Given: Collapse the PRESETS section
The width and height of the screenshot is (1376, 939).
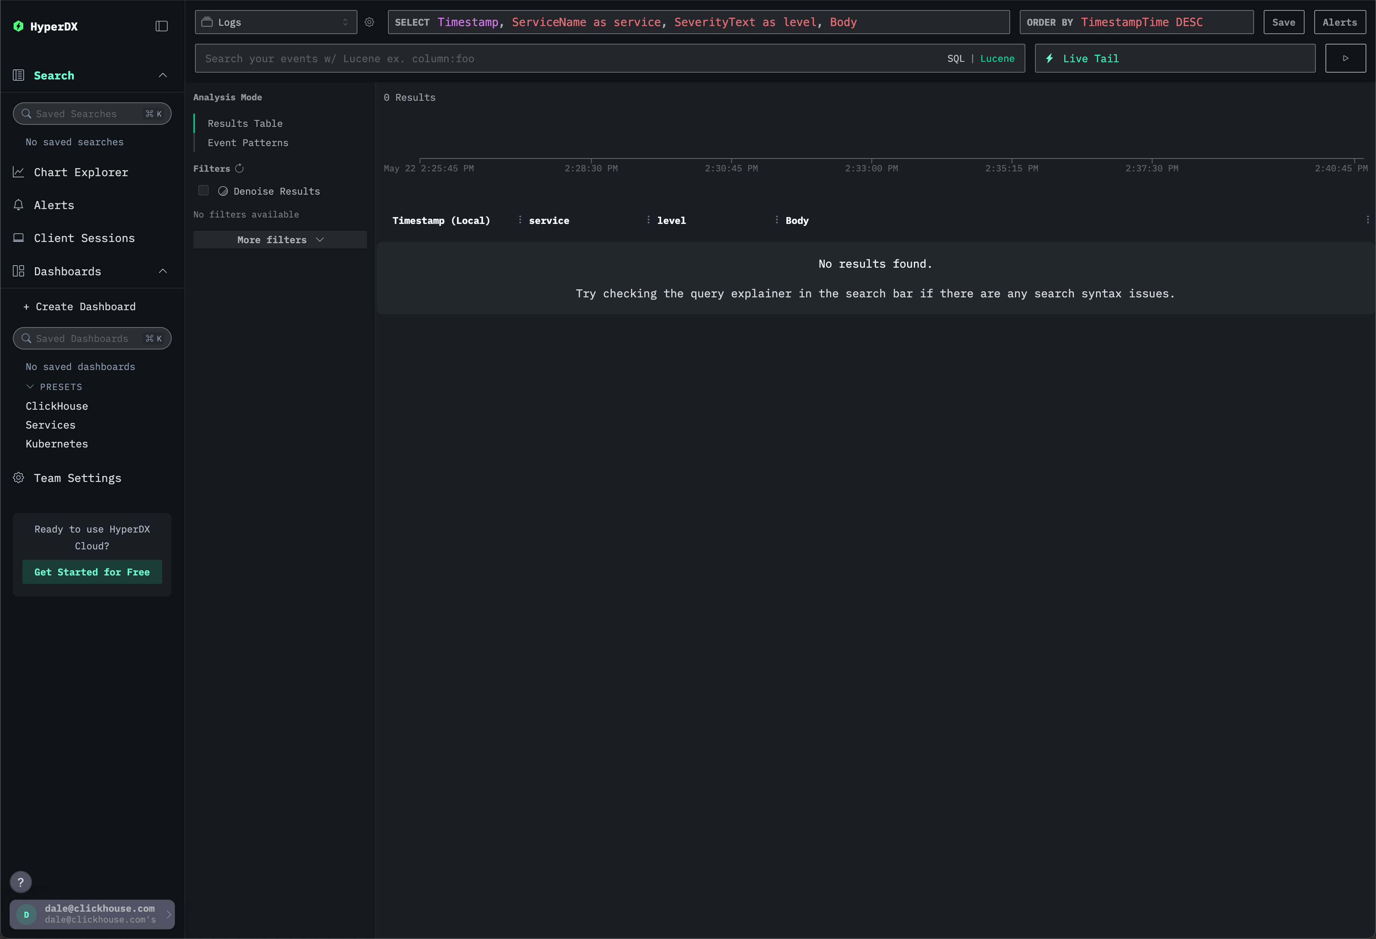Looking at the screenshot, I should pyautogui.click(x=30, y=386).
